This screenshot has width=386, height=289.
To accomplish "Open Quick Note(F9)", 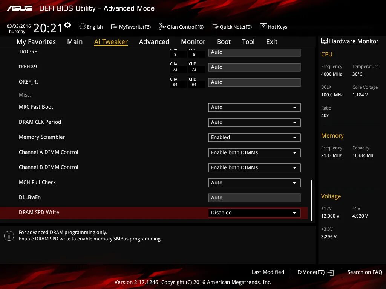I will click(232, 27).
